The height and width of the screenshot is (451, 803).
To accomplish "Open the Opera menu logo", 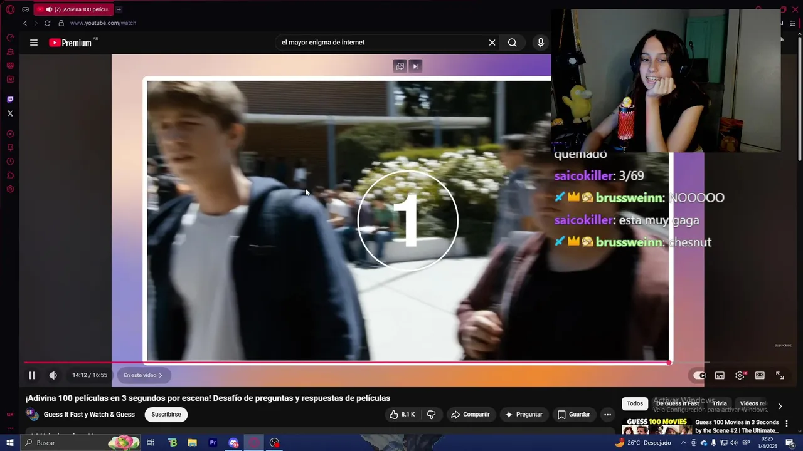I will [x=10, y=9].
